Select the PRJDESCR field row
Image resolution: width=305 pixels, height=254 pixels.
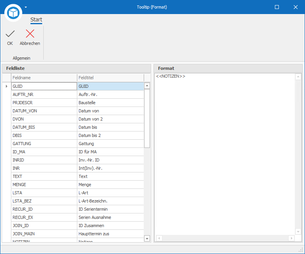pyautogui.click(x=44, y=103)
